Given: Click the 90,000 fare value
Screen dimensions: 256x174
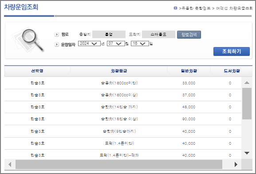Looking at the screenshot, I should pyautogui.click(x=189, y=119).
